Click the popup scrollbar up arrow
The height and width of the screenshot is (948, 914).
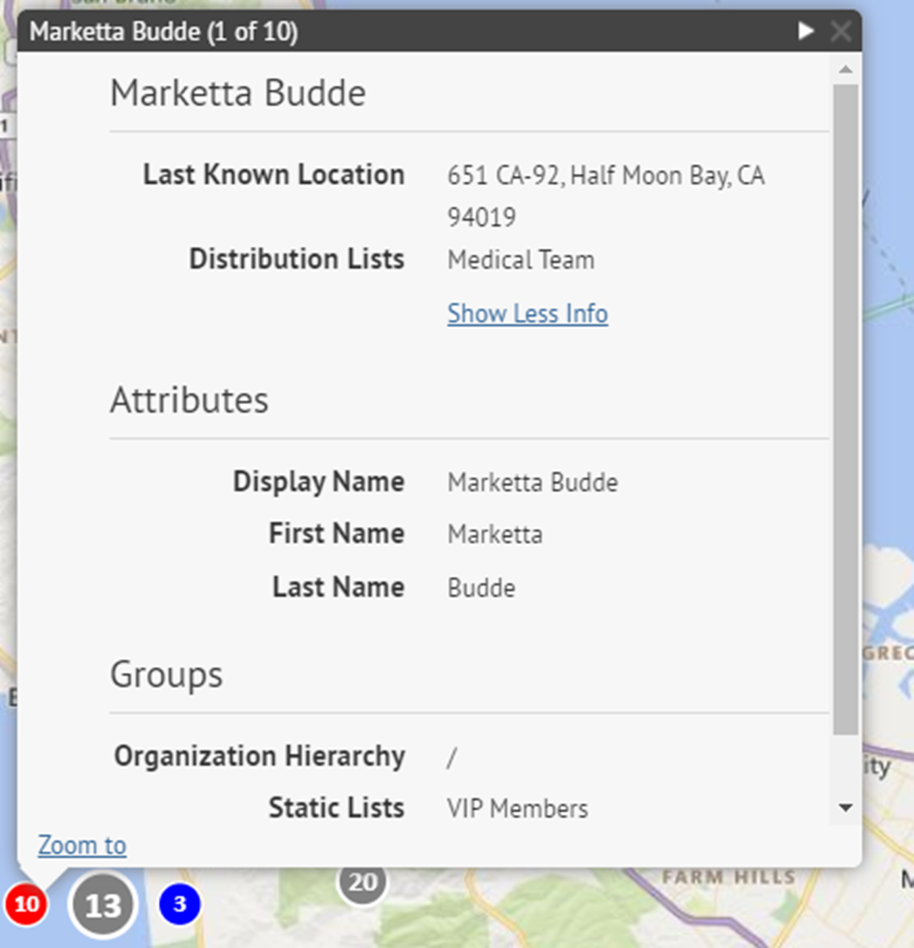tap(845, 70)
